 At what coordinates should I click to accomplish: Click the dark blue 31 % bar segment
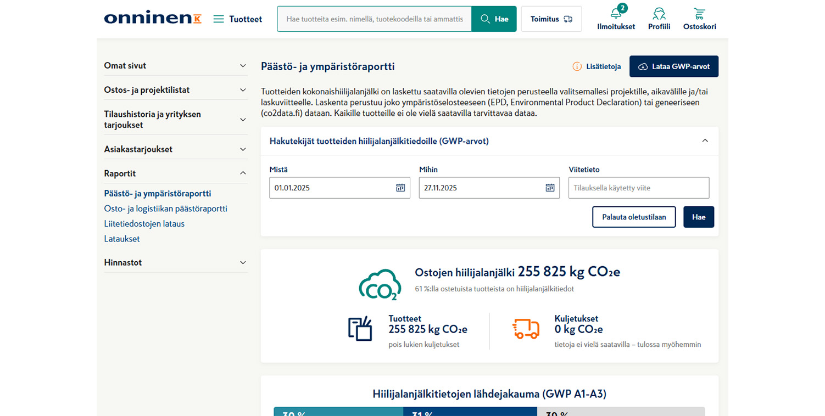click(x=470, y=412)
